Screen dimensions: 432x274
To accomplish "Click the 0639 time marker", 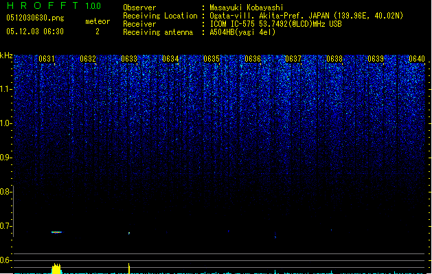I will click(376, 59).
